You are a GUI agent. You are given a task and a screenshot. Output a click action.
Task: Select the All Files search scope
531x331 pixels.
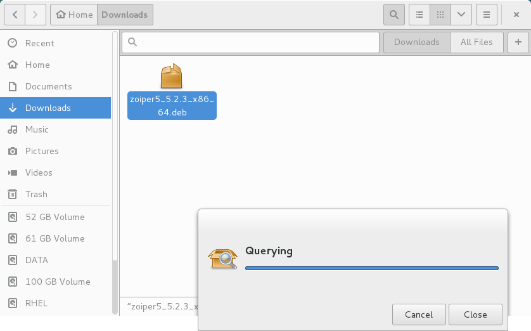click(477, 42)
